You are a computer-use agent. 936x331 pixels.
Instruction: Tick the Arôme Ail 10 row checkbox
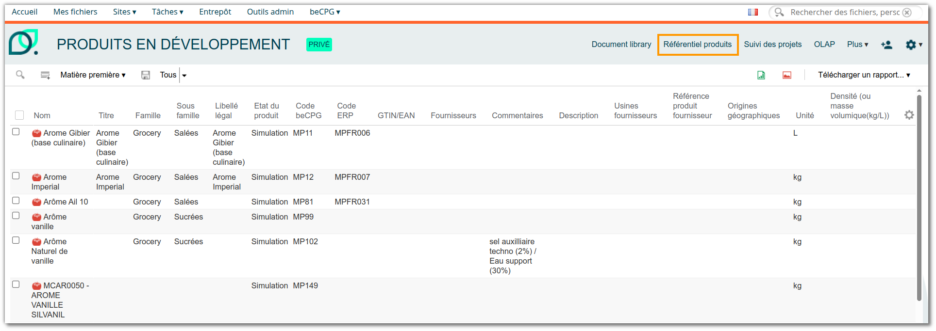click(16, 201)
